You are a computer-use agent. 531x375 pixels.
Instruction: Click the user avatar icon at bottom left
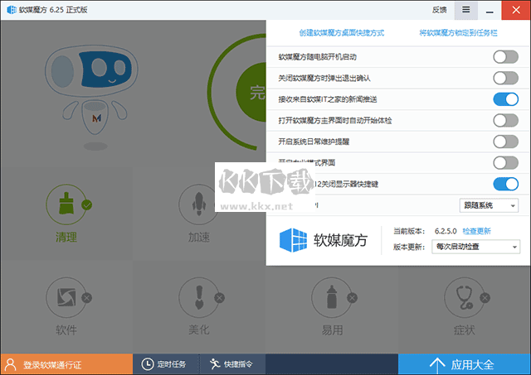[11, 364]
